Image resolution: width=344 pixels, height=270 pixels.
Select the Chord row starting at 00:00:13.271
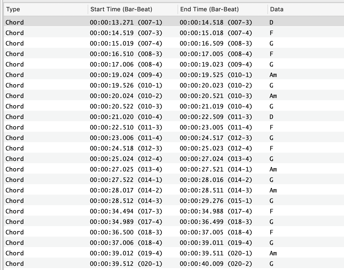tap(174, 22)
